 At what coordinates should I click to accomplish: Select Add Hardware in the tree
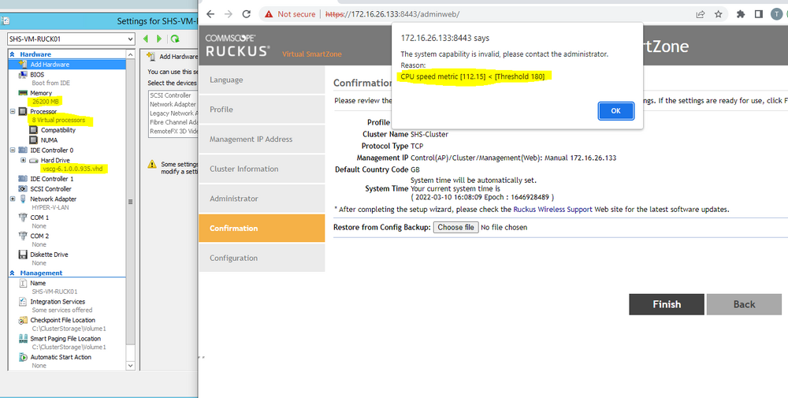point(50,65)
